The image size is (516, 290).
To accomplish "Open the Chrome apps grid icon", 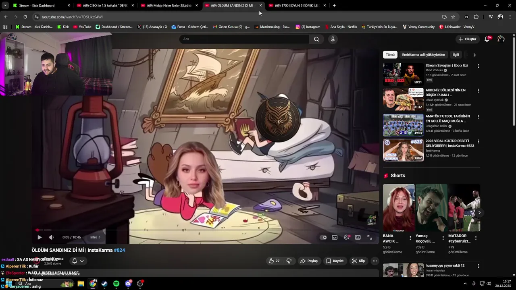I will (x=5, y=27).
